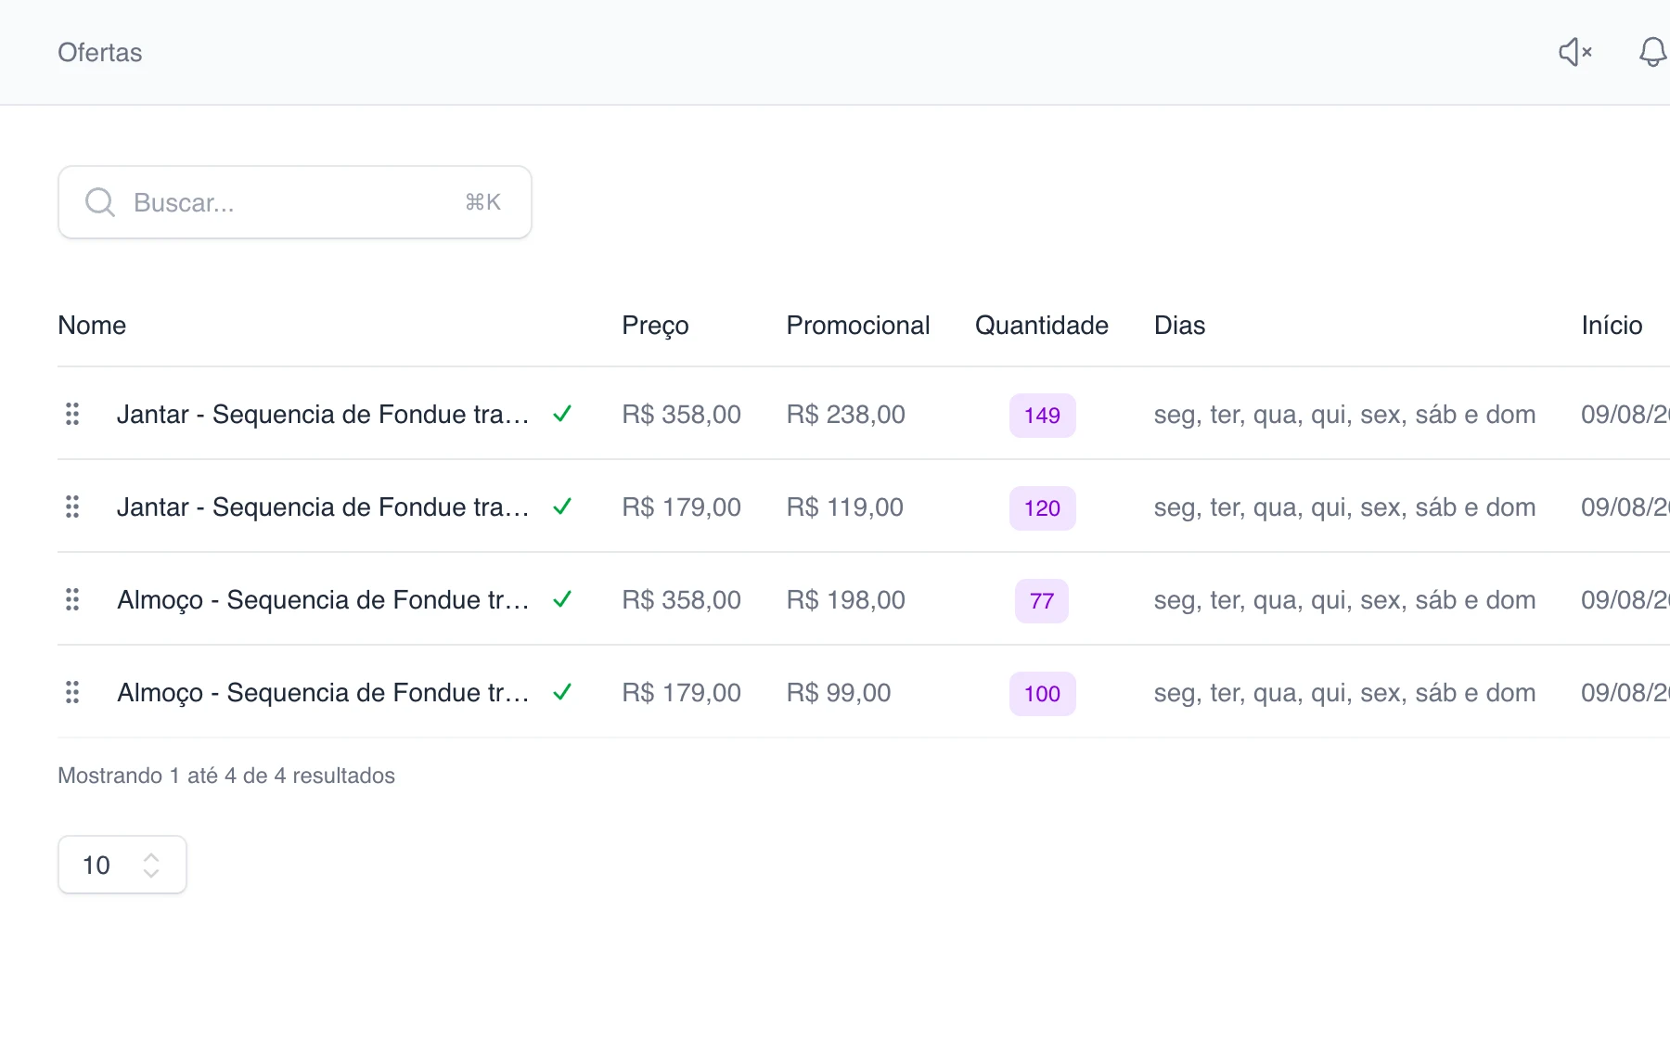Click the Dias column header

tap(1179, 326)
